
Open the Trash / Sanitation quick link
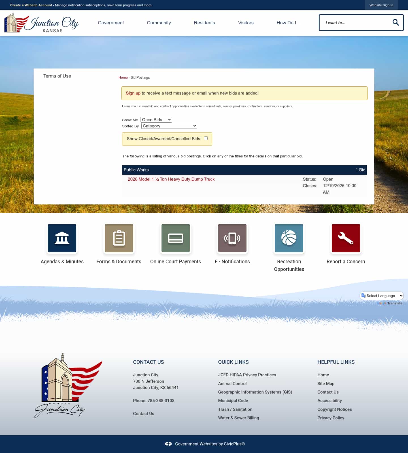[x=235, y=409]
